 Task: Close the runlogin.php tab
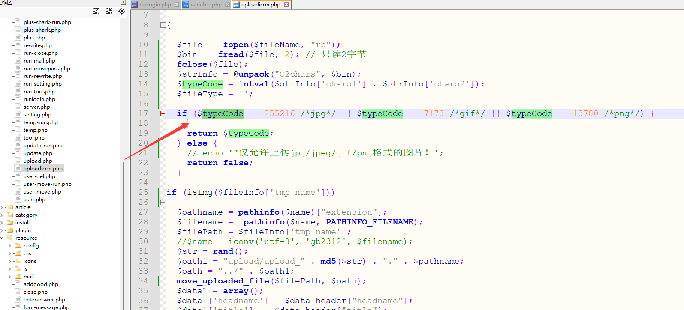tap(177, 5)
